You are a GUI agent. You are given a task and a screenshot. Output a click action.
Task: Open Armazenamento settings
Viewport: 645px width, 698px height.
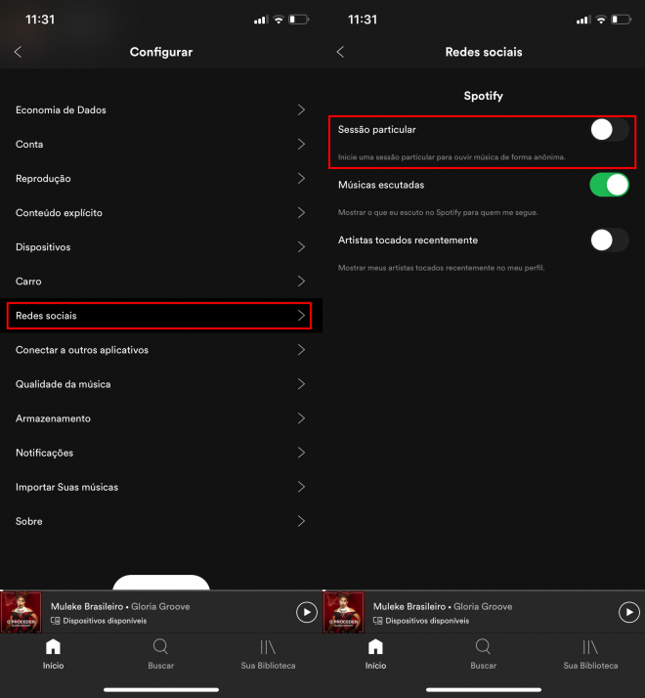(160, 418)
